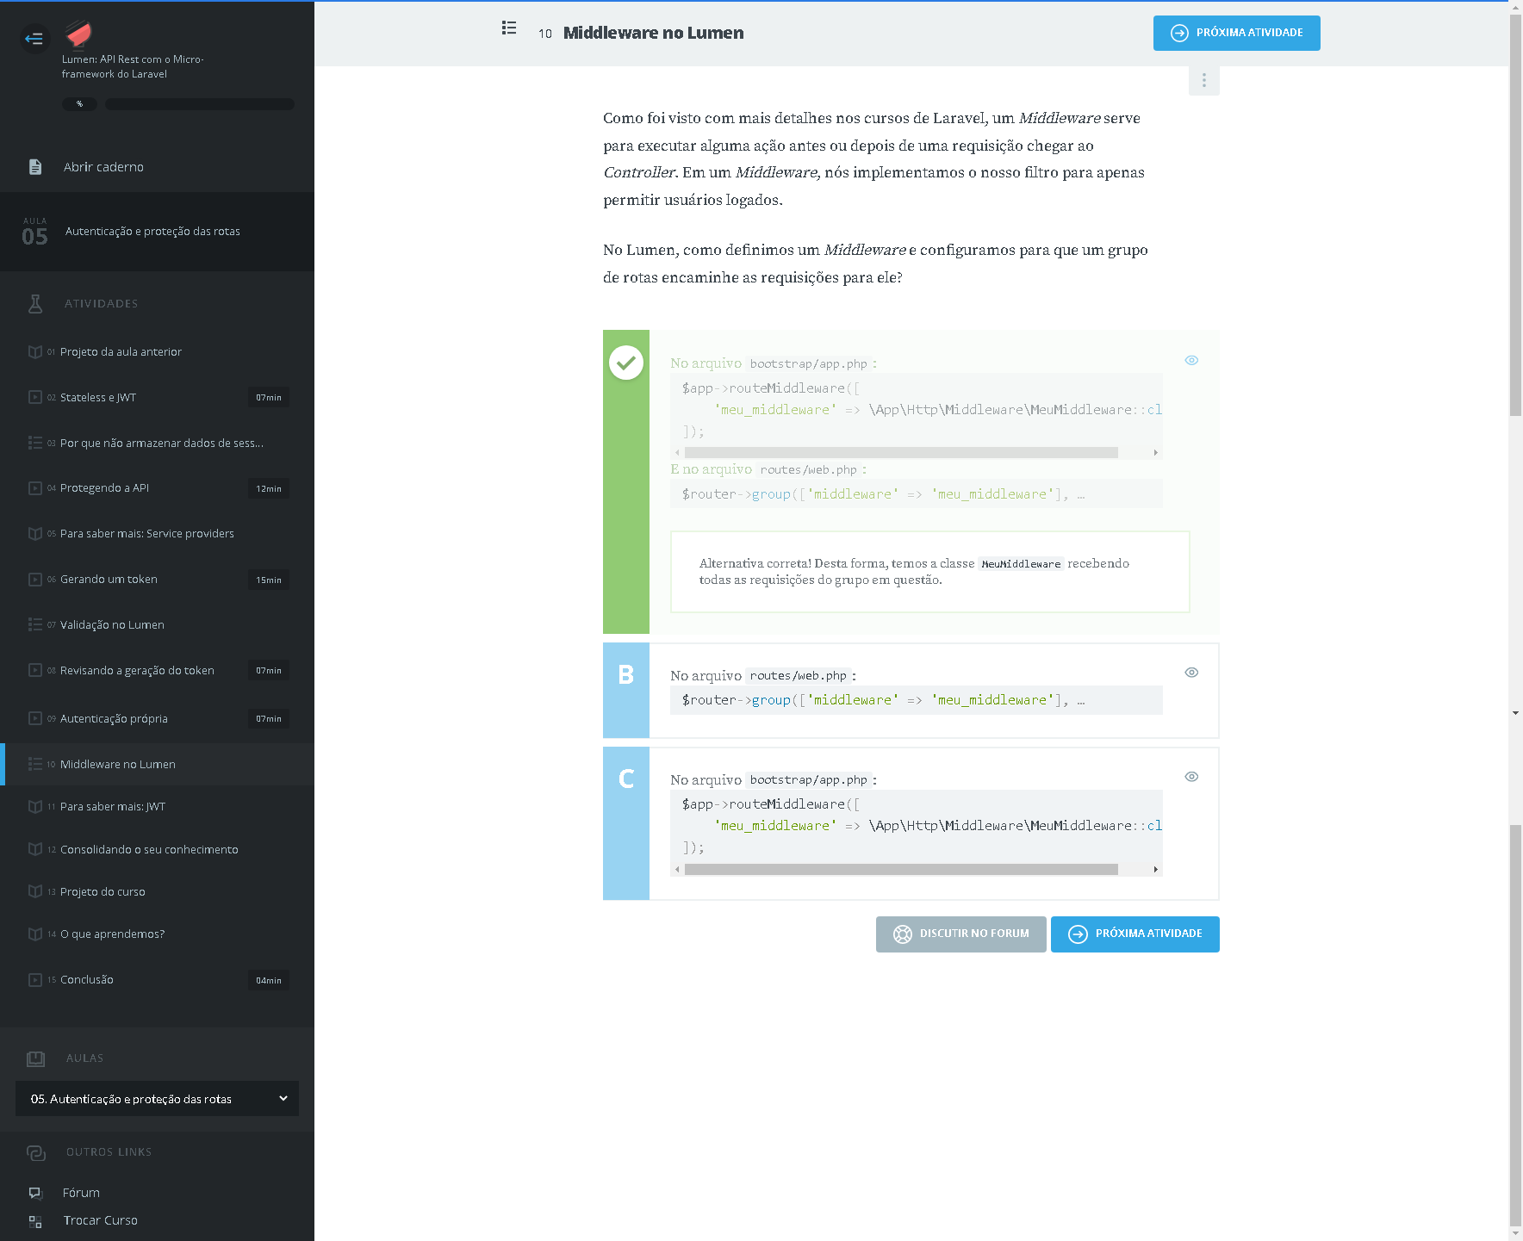Open the activity list icon in header
The width and height of the screenshot is (1523, 1241).
click(509, 28)
